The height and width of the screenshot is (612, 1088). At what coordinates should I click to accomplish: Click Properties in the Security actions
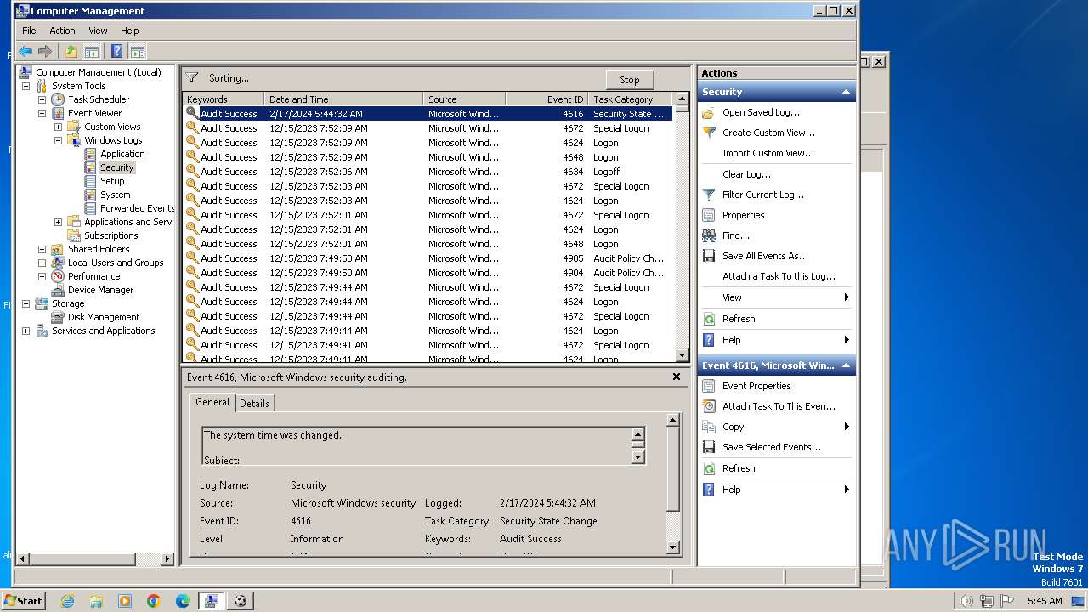pyautogui.click(x=744, y=215)
